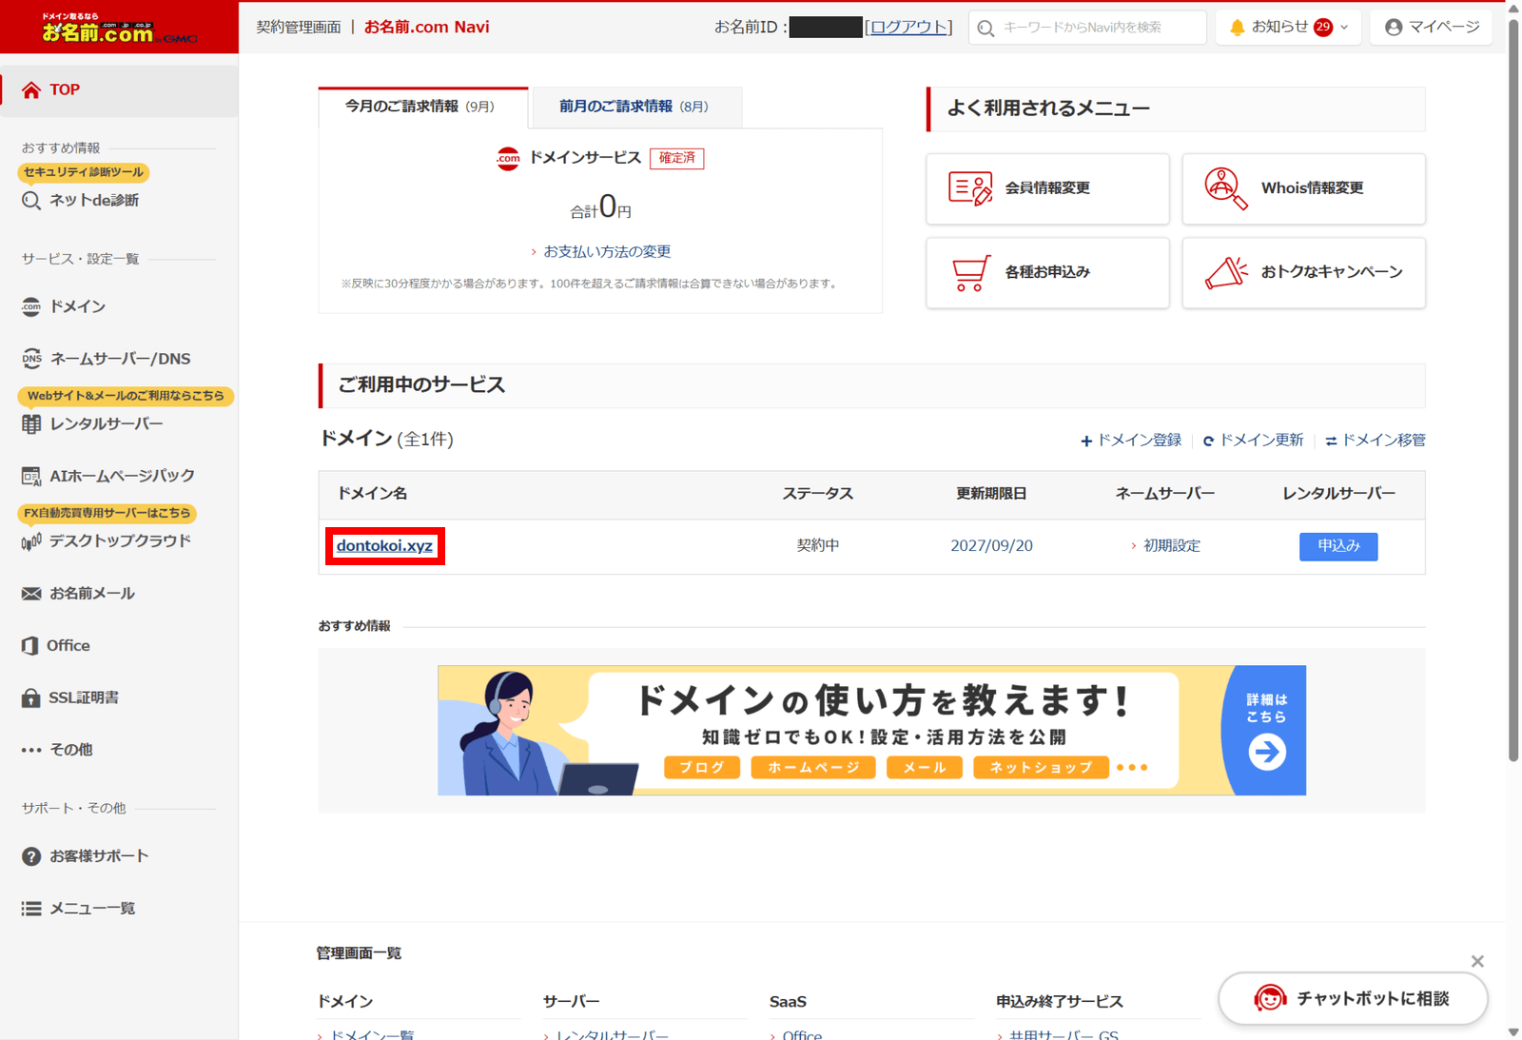Click the お知らせ bell icon

coord(1237,28)
